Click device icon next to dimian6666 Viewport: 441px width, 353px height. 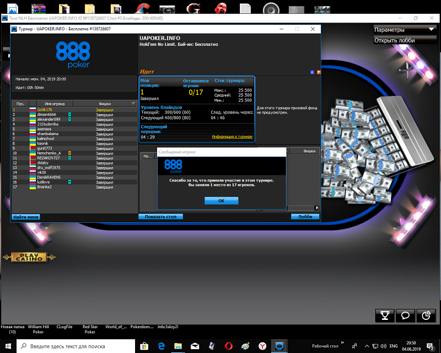tap(69, 115)
